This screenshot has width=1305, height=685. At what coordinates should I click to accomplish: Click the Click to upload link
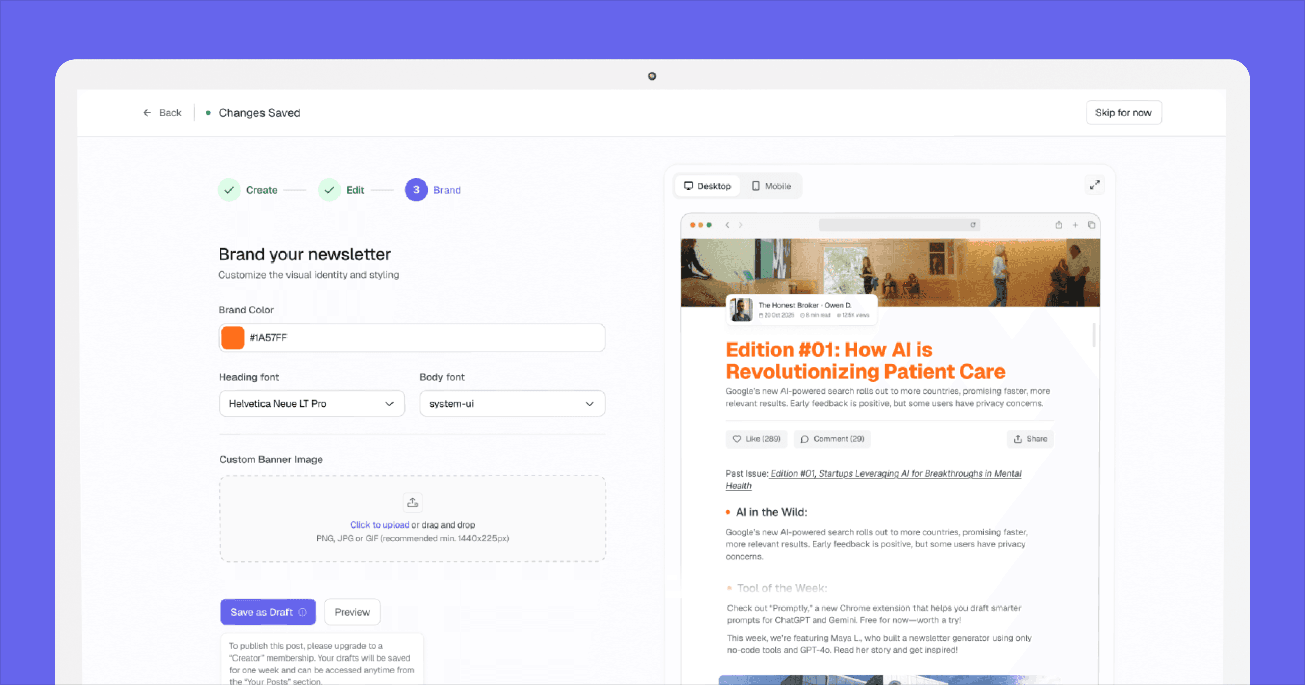coord(379,525)
